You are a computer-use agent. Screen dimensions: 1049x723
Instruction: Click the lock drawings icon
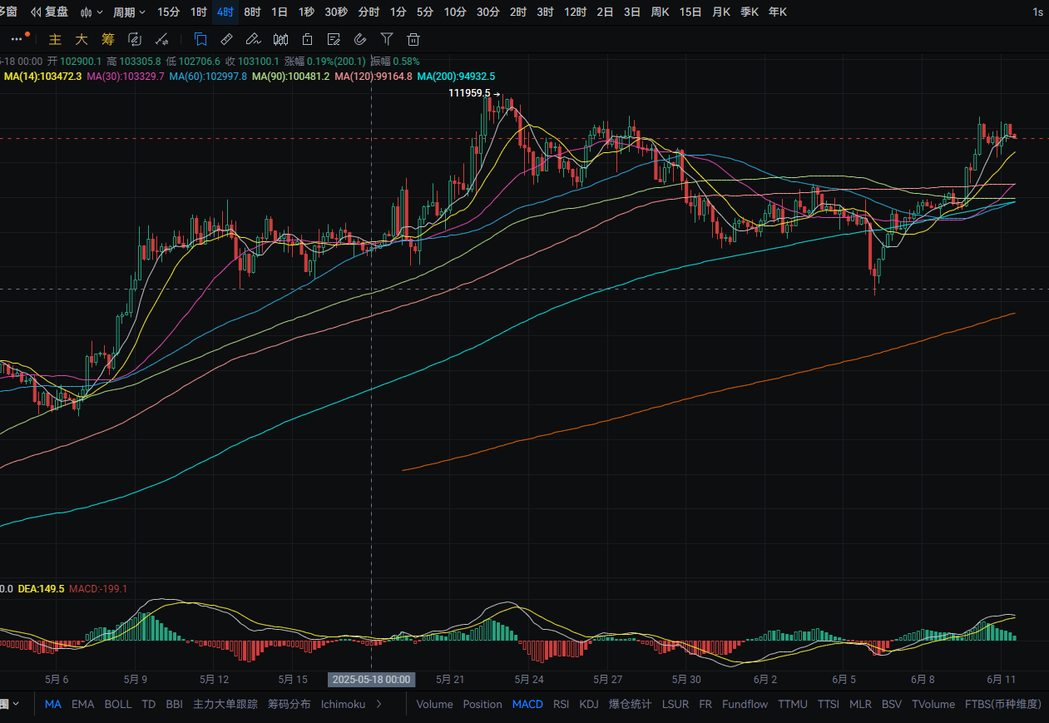click(x=307, y=39)
